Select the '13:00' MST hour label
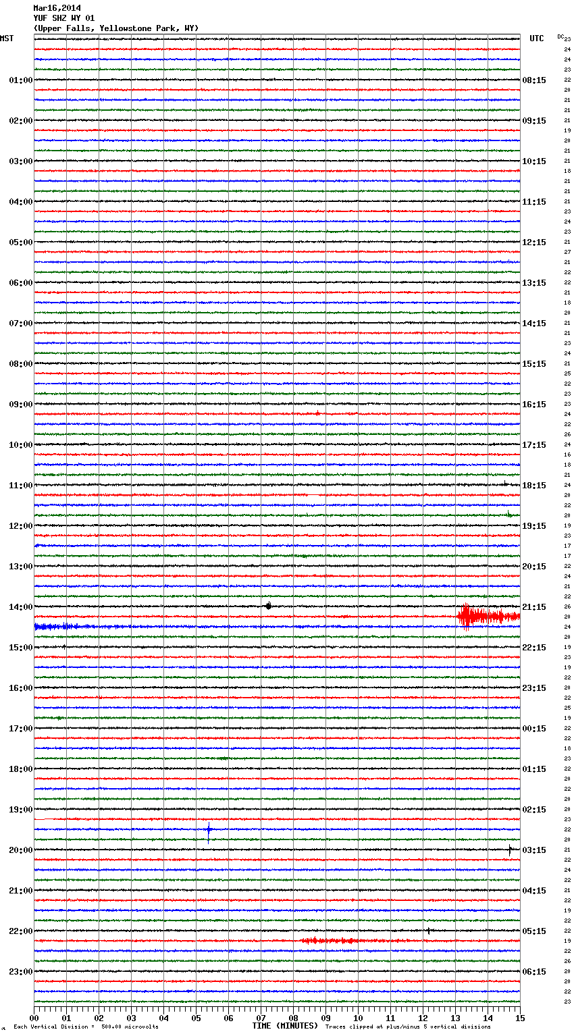This screenshot has height=1036, width=574. coord(21,567)
